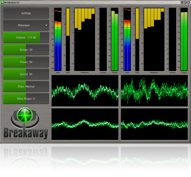The image size is (191, 177).
Task: Expand the Plutonium preset dropdown arrow
Action: [x=47, y=25]
